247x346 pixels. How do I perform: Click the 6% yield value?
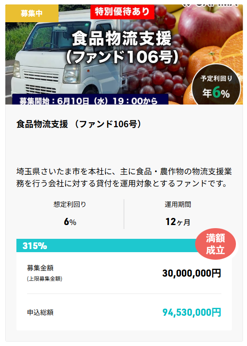click(70, 222)
